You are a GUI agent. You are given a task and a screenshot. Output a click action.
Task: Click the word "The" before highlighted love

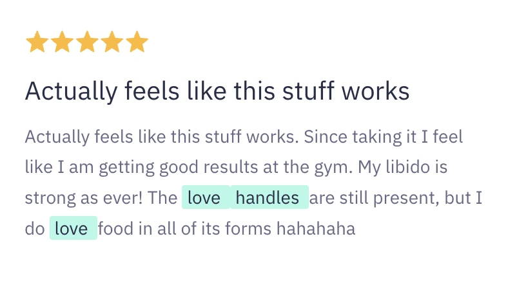coord(163,198)
